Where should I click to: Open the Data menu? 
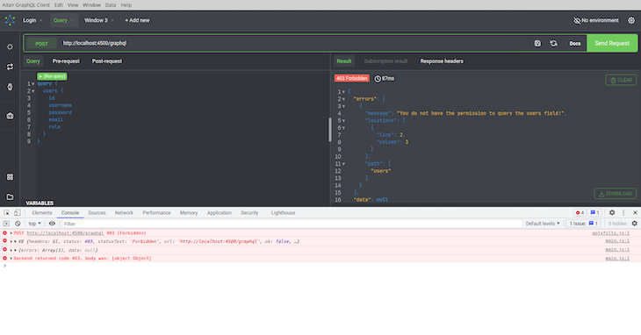click(111, 5)
